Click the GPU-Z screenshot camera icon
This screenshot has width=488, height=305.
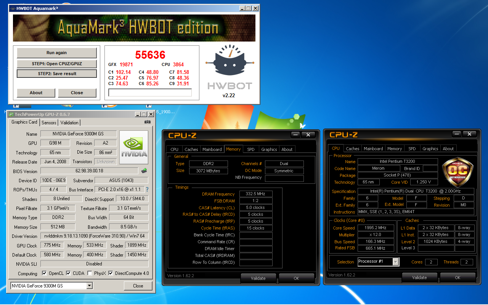[148, 122]
